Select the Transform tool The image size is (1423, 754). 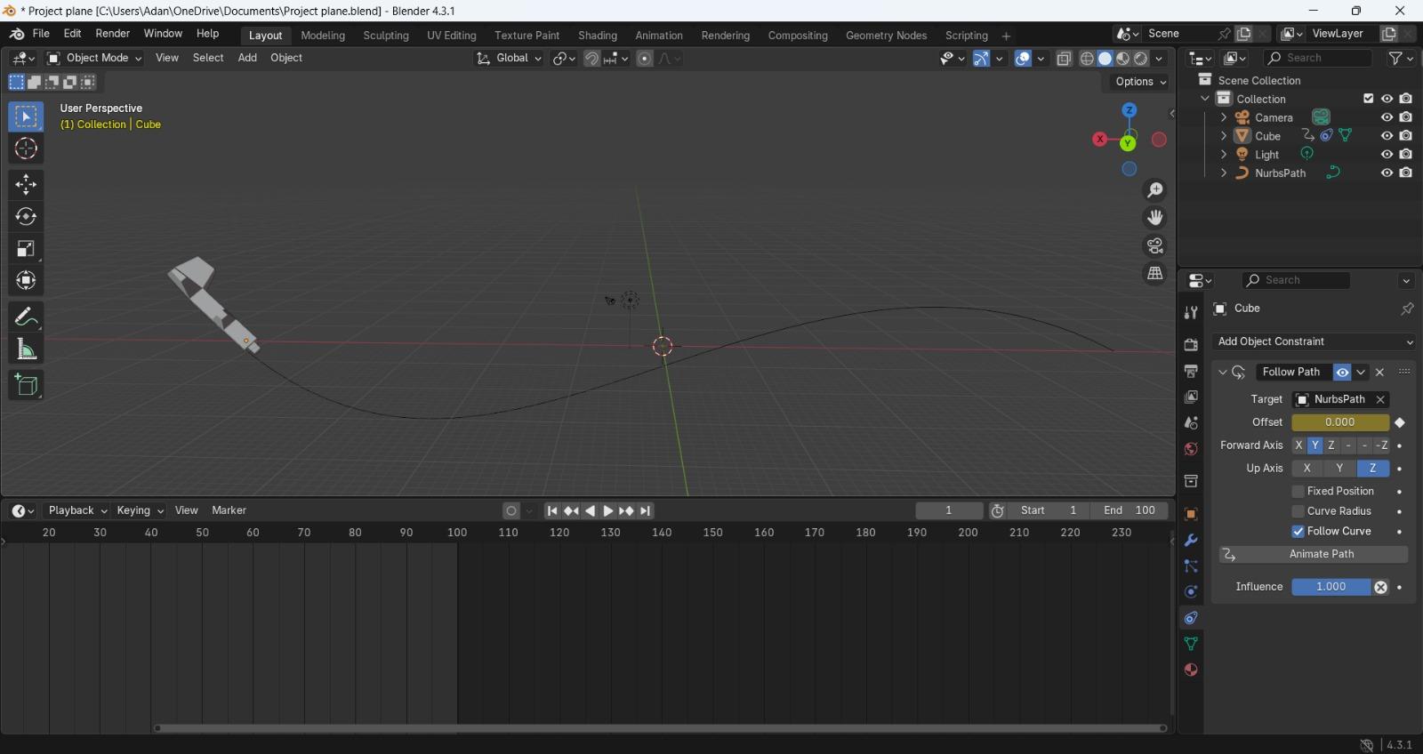pos(26,280)
